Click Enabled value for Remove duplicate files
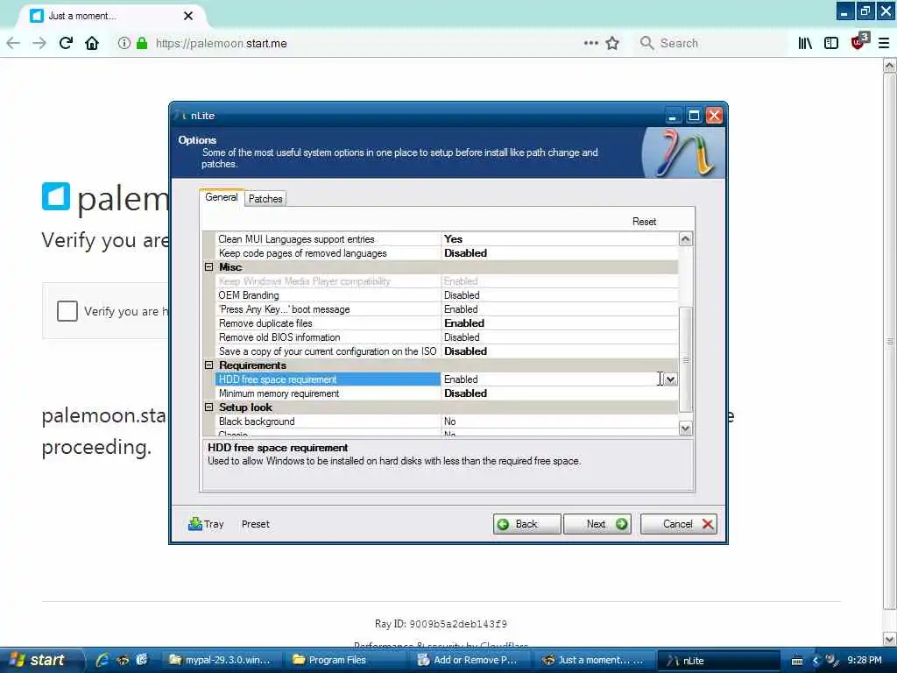The width and height of the screenshot is (897, 673). click(464, 323)
